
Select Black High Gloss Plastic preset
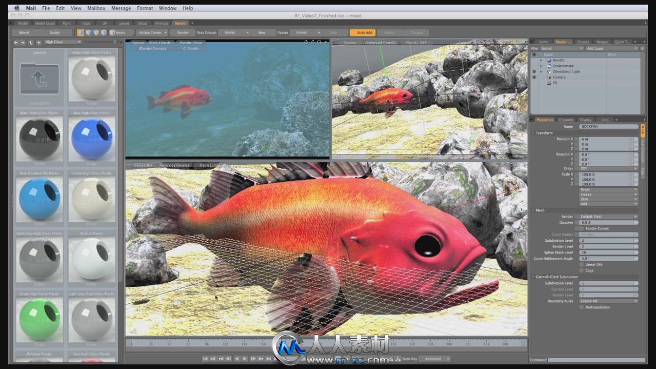pyautogui.click(x=39, y=138)
